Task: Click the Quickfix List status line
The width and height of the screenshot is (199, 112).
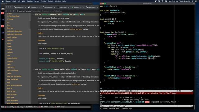Action: pyautogui.click(x=146, y=106)
